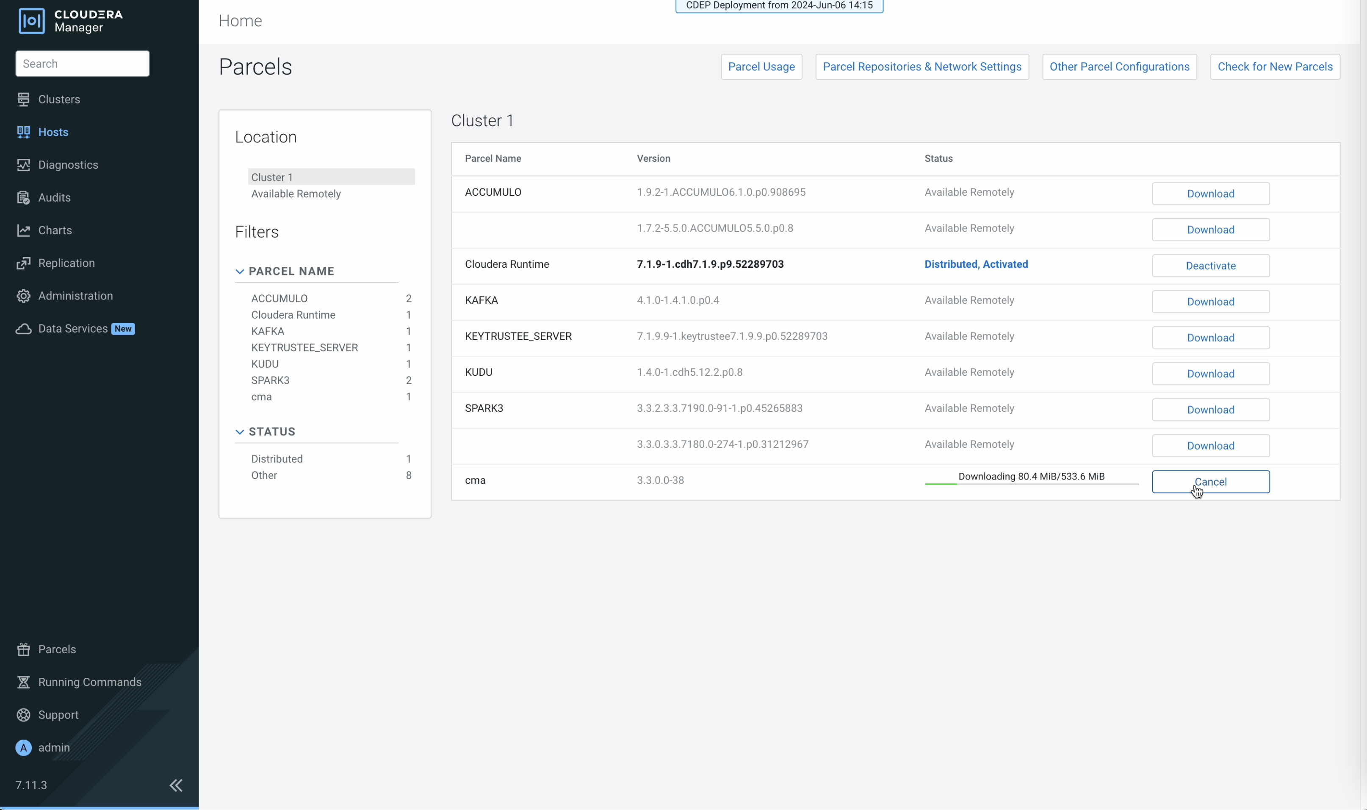The image size is (1367, 810).
Task: Download SPARK3 3.3.0 parcel
Action: (x=1210, y=445)
